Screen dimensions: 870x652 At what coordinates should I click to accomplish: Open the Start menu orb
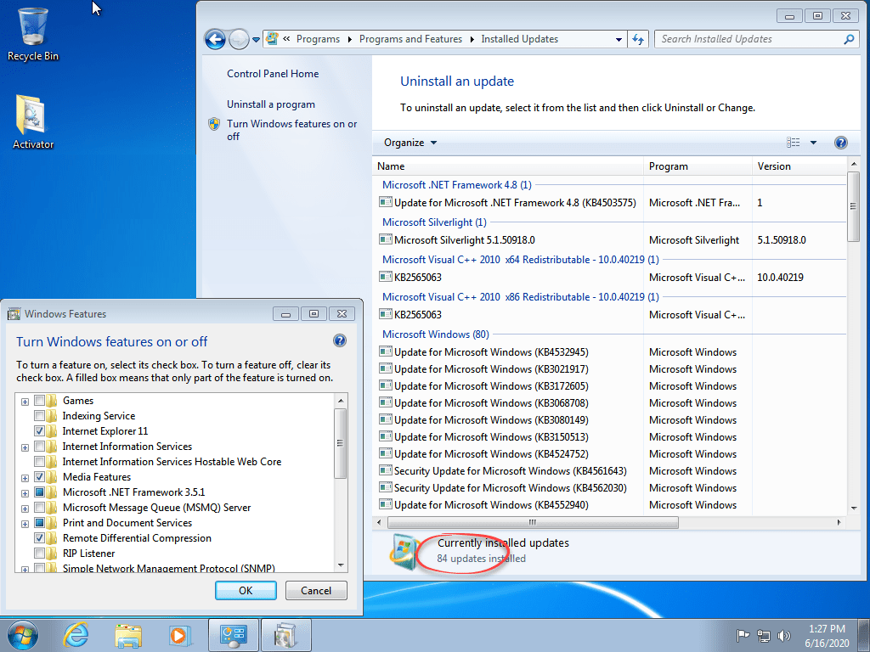22,635
